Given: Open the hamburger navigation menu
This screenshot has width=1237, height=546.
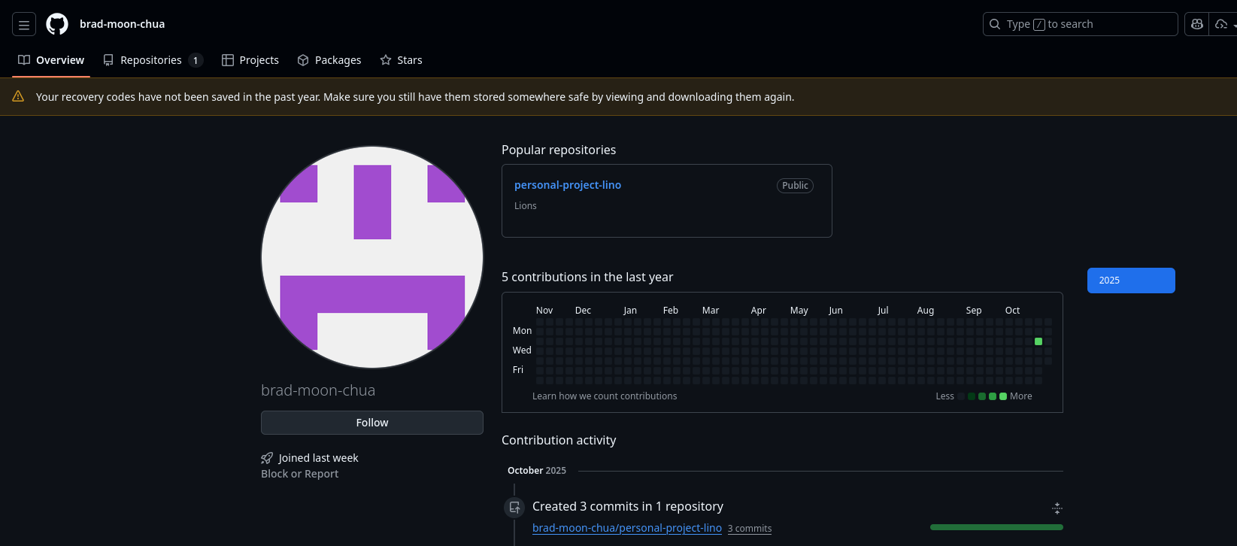Looking at the screenshot, I should click(24, 25).
